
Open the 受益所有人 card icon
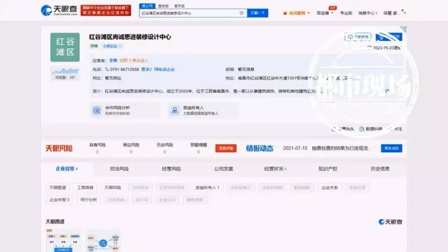(x=174, y=110)
